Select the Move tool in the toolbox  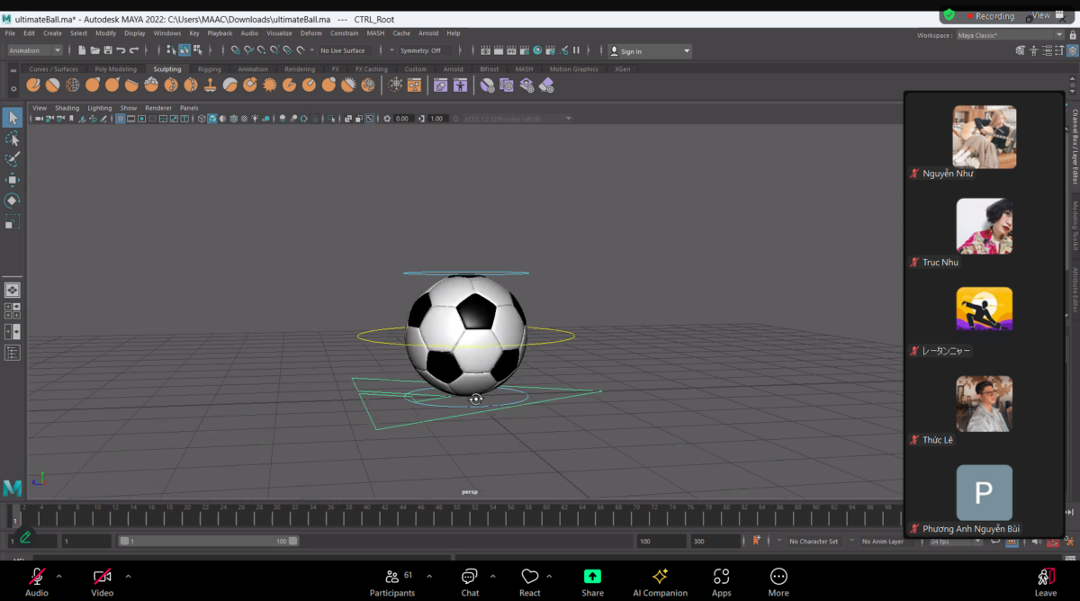pos(13,180)
